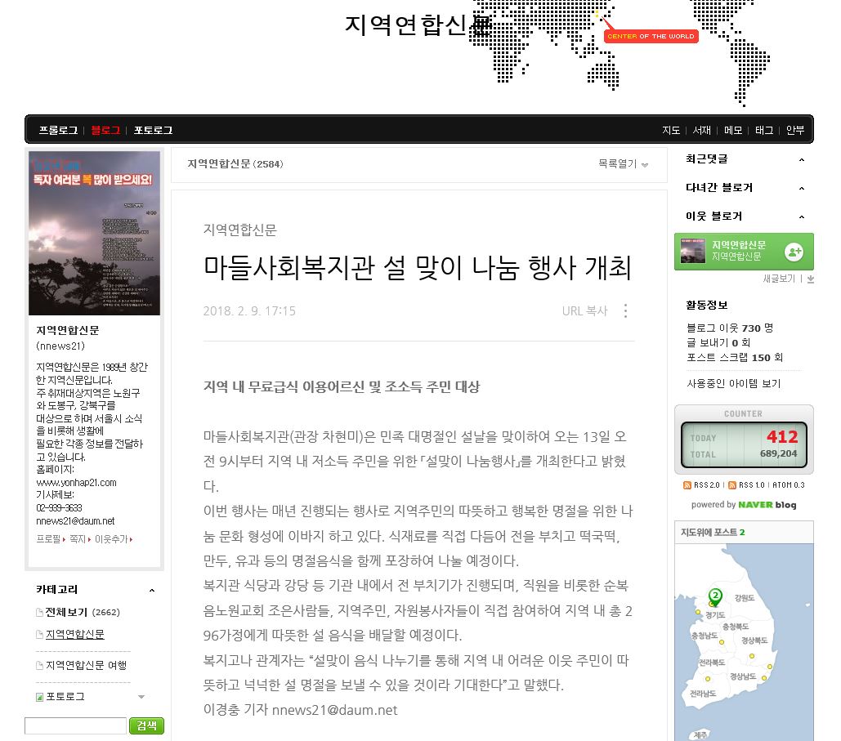Click the blog search input field
The image size is (841, 741).
point(75,725)
